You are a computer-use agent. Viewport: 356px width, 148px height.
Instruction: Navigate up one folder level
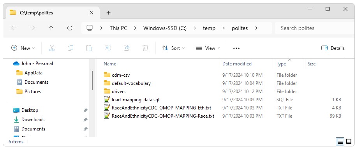point(51,28)
